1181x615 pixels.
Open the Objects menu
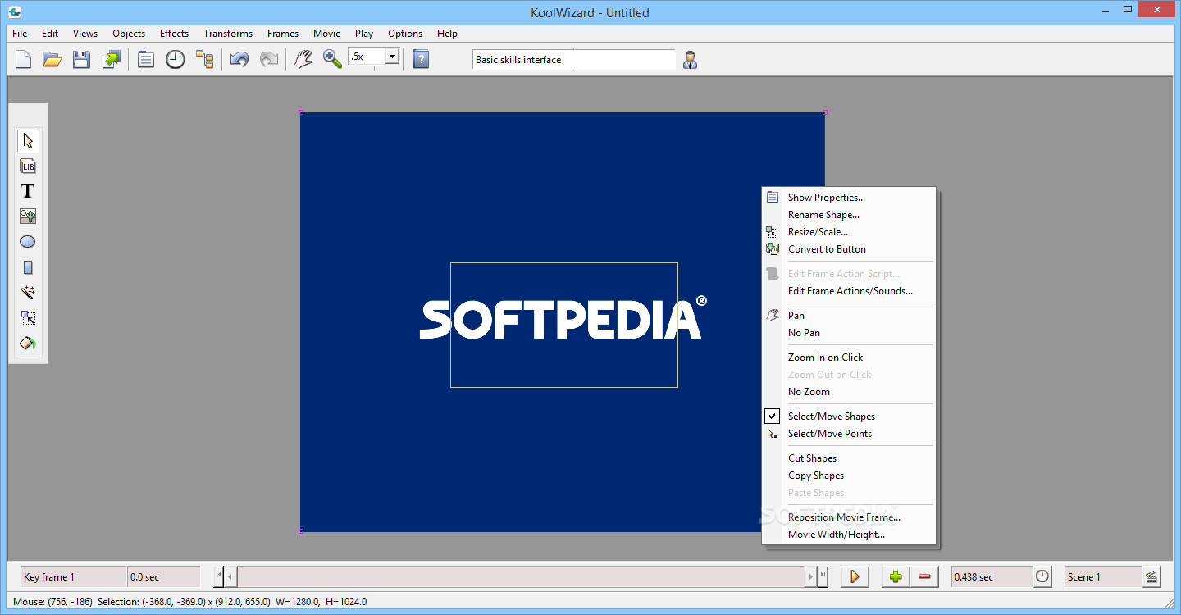tap(129, 34)
